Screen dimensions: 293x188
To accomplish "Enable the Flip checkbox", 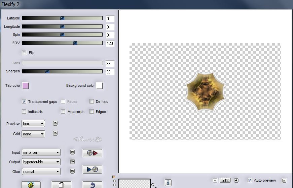I will [x=24, y=53].
